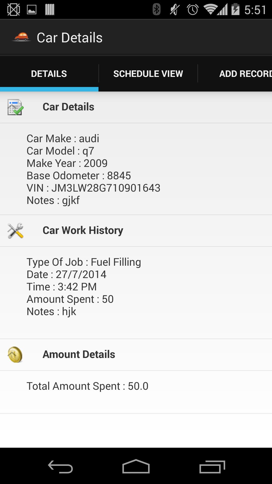Tap the Car Details section header
The image size is (272, 484).
(136, 107)
